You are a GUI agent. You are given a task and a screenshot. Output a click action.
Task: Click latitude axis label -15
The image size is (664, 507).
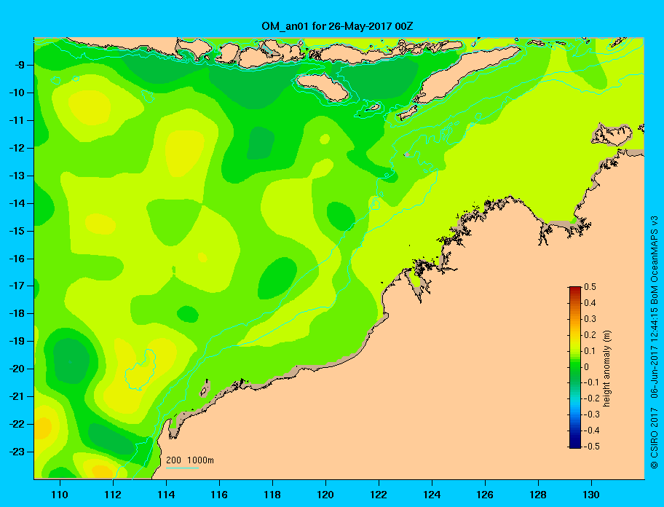point(16,231)
